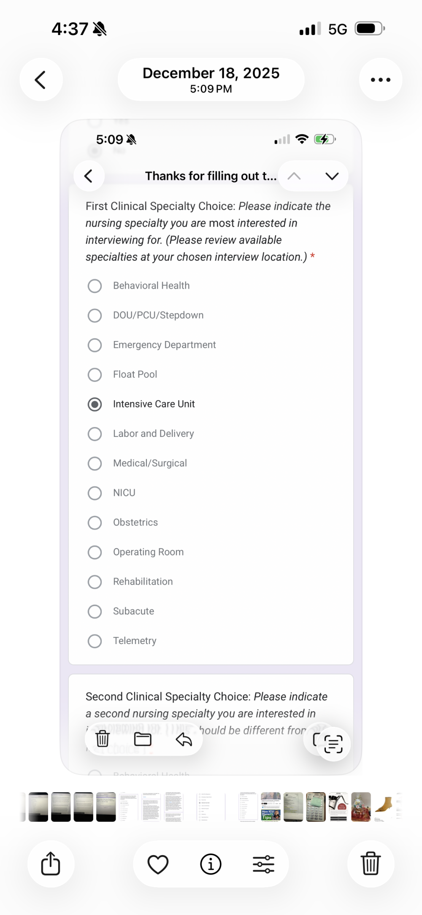
Task: Select the NICU specialty option
Action: (x=95, y=493)
